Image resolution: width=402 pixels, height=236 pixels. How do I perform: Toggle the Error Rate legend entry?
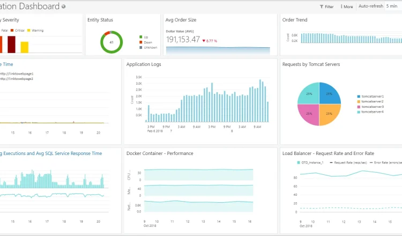pyautogui.click(x=386, y=163)
